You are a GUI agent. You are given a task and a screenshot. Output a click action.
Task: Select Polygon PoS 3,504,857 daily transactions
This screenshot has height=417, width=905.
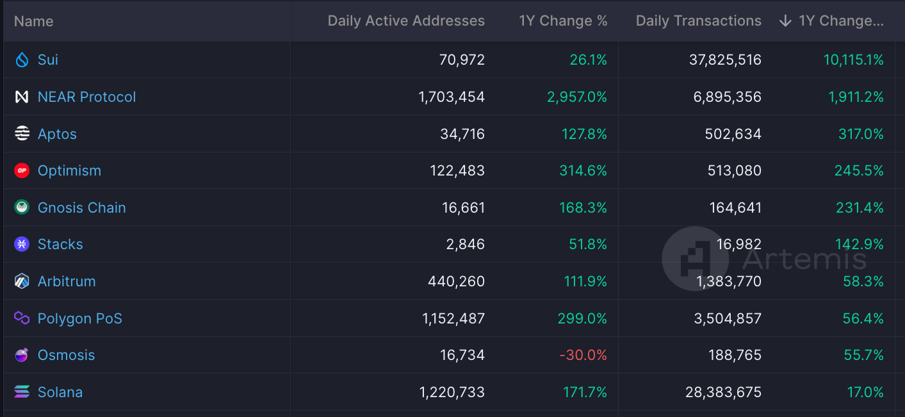(x=728, y=318)
